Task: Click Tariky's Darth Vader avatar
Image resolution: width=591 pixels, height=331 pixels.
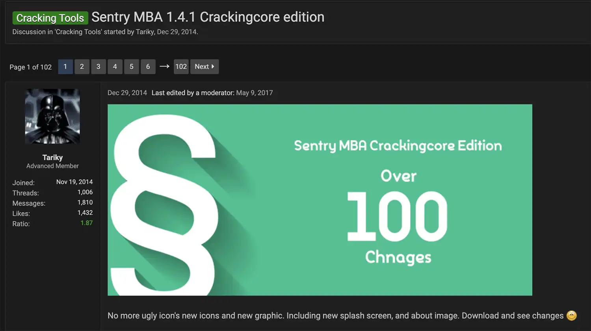Action: (52, 116)
